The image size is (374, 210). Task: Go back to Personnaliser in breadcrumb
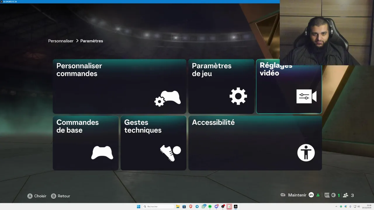(x=61, y=41)
